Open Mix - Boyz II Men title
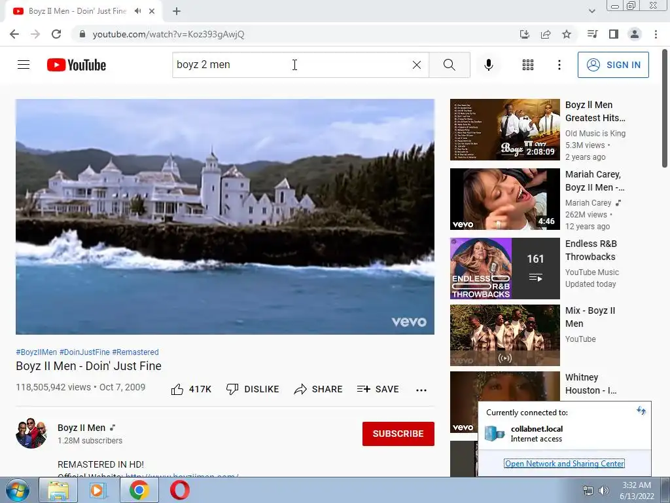This screenshot has height=503, width=670. (590, 317)
